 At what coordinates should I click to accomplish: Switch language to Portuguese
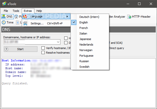[x=90, y=56]
